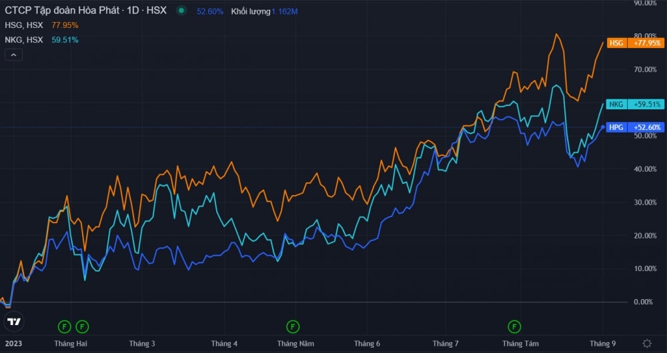Click the HPG last-value dot on chart
Image resolution: width=667 pixels, height=353 pixels.
pyautogui.click(x=603, y=127)
